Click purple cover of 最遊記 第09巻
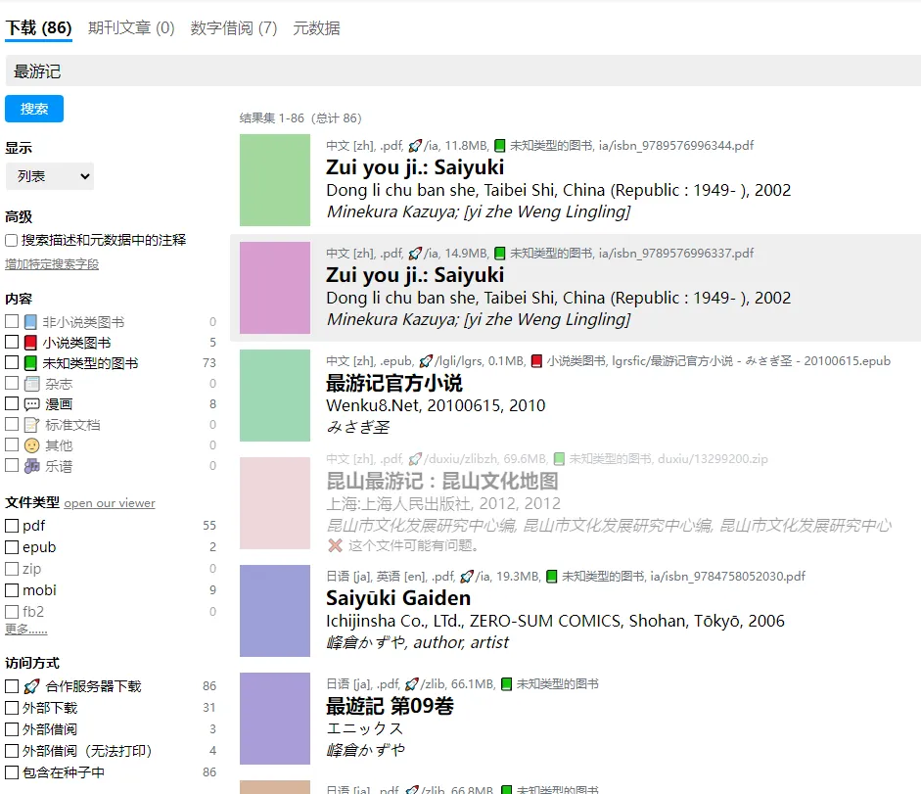Image resolution: width=921 pixels, height=794 pixels. click(275, 719)
